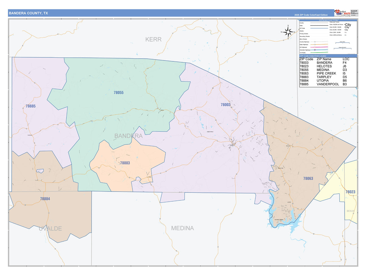Click 78055 in the ZIP index table

click(x=304, y=70)
